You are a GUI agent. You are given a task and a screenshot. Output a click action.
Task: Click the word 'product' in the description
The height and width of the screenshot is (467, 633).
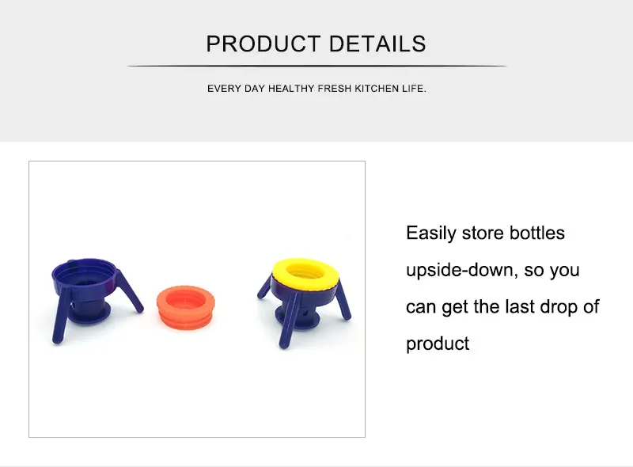[438, 344]
